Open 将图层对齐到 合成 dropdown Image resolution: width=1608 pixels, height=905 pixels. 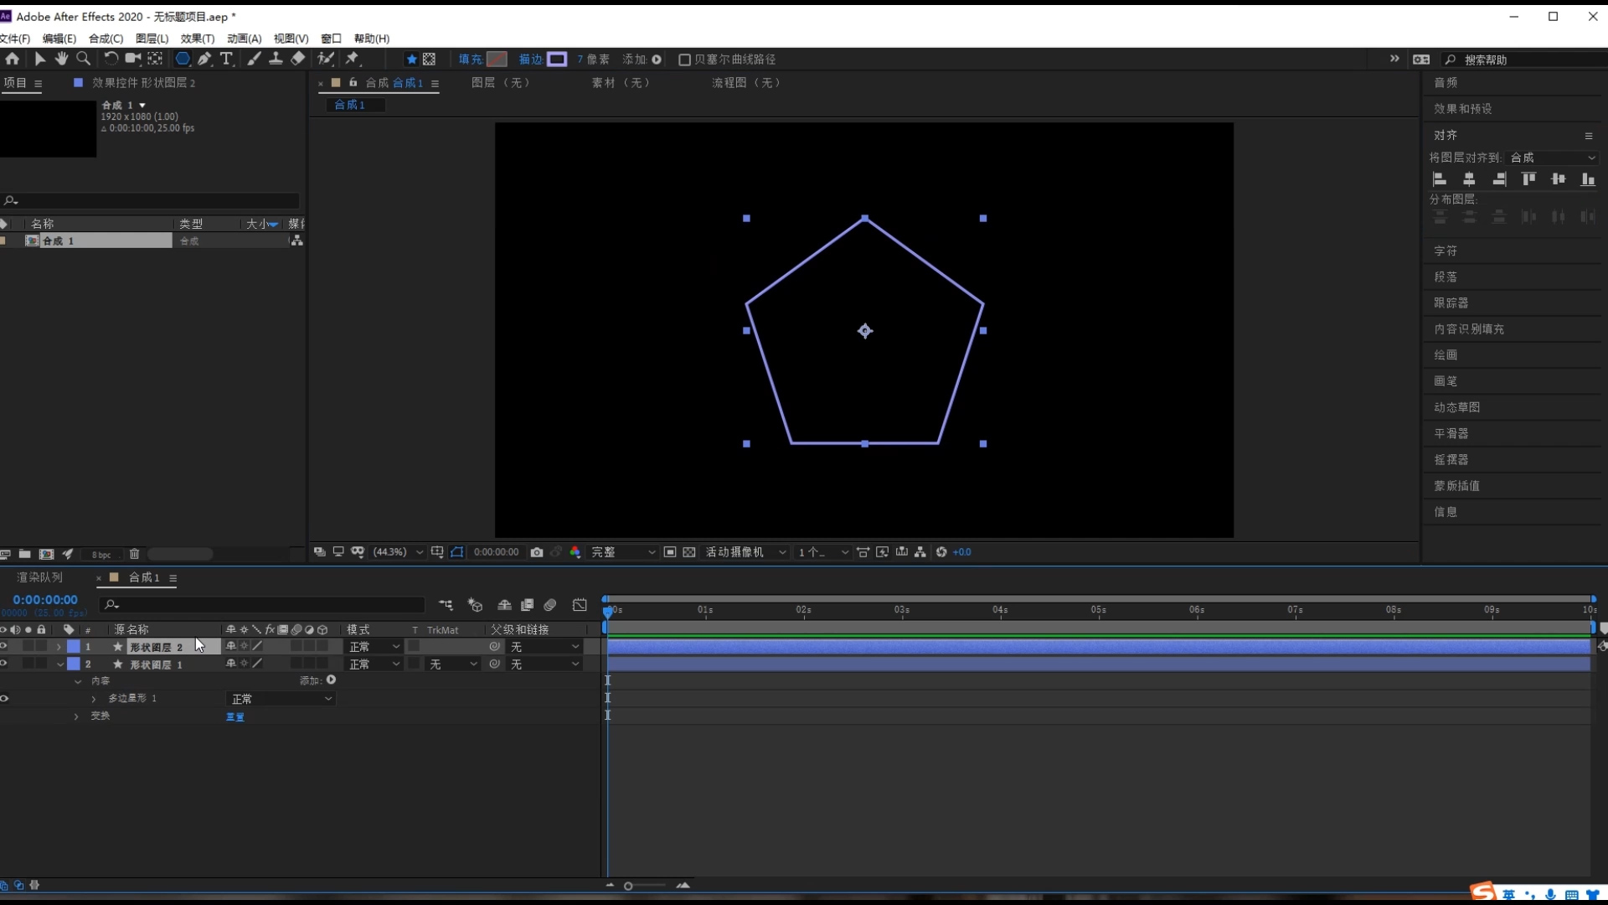tap(1553, 158)
